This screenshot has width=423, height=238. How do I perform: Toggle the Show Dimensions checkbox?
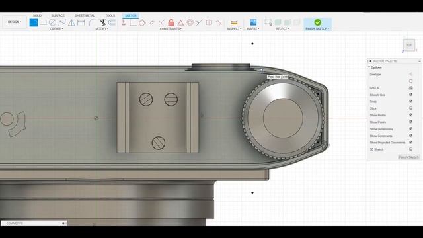pos(411,129)
